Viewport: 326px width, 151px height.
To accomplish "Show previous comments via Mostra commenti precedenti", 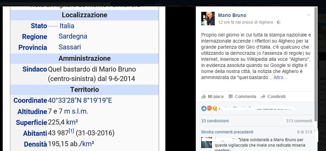I will coord(227,132).
